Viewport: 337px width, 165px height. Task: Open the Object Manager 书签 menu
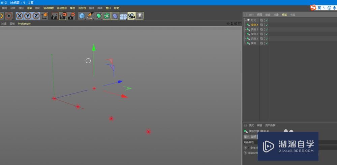[x=293, y=15]
